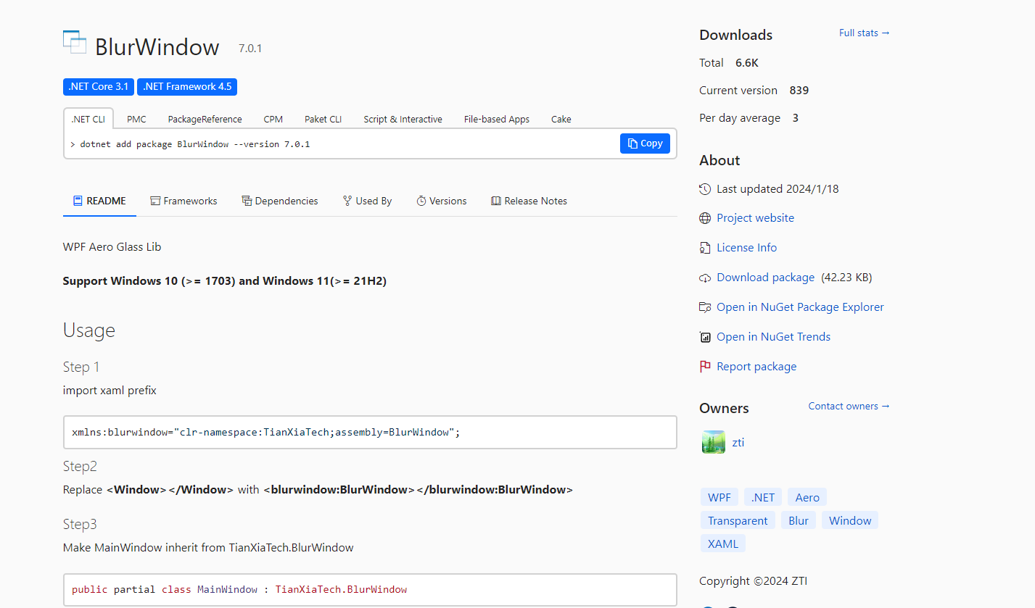Click the NuGet Trends chart icon
The width and height of the screenshot is (1035, 608).
[x=705, y=337]
